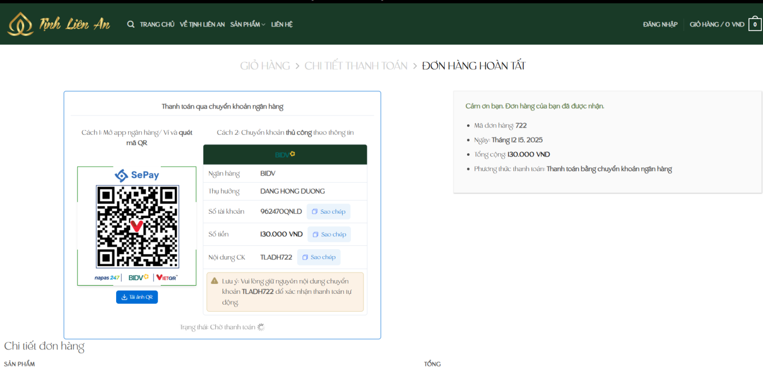763x369 pixels.
Task: Open the LIÊN HỆ menu item
Action: pos(282,25)
